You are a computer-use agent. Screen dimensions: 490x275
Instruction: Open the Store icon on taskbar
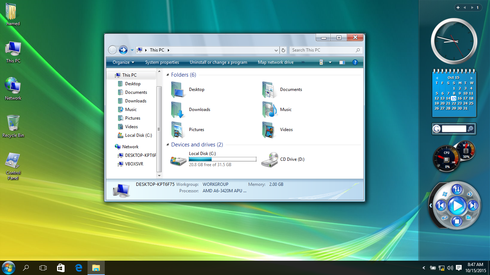(x=61, y=267)
